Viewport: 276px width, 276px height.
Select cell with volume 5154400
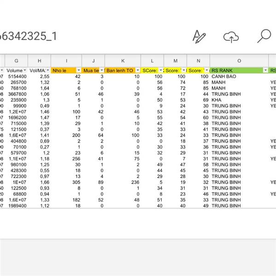[x=17, y=76]
